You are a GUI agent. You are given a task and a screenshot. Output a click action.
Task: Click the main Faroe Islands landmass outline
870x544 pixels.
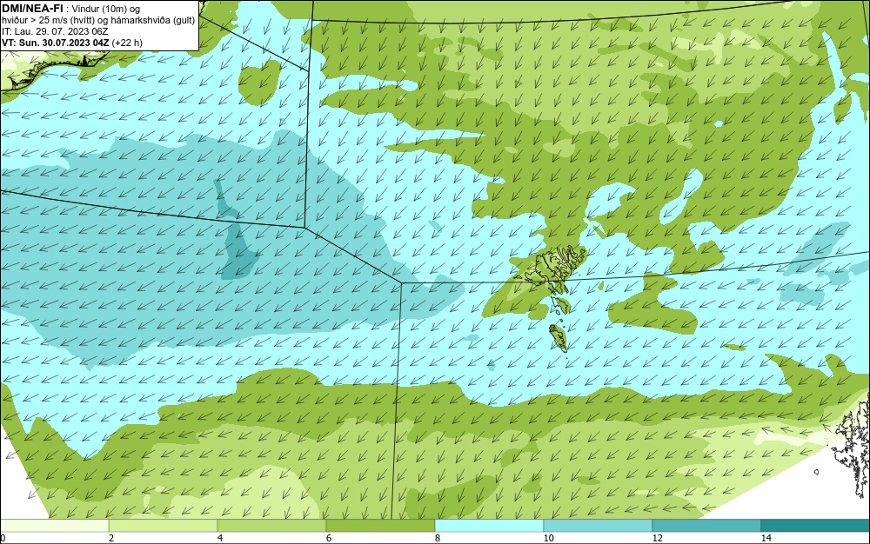[555, 267]
